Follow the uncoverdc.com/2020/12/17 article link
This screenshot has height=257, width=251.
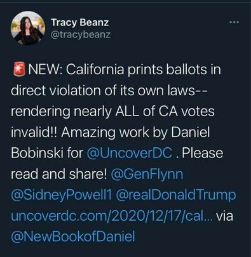(111, 216)
